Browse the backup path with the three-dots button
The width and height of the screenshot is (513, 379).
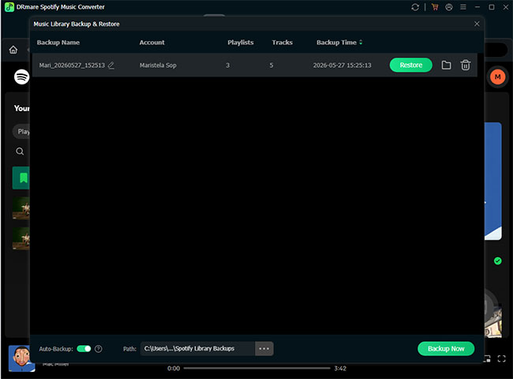click(264, 348)
